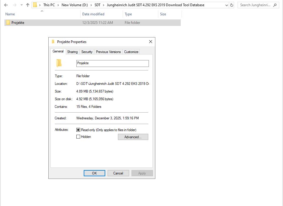Click the Projekte Properties title folder icon
Image resolution: width=283 pixels, height=206 pixels.
click(53, 42)
